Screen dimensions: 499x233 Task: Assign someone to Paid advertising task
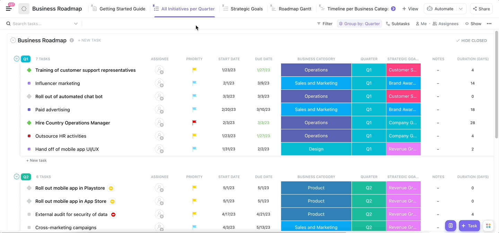159,110
